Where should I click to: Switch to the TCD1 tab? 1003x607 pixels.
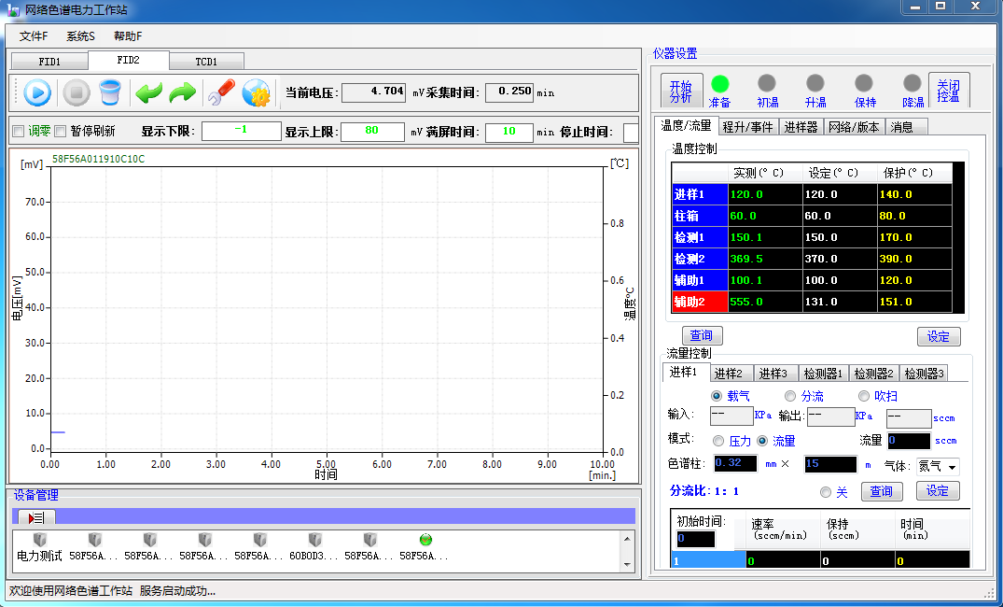click(206, 62)
